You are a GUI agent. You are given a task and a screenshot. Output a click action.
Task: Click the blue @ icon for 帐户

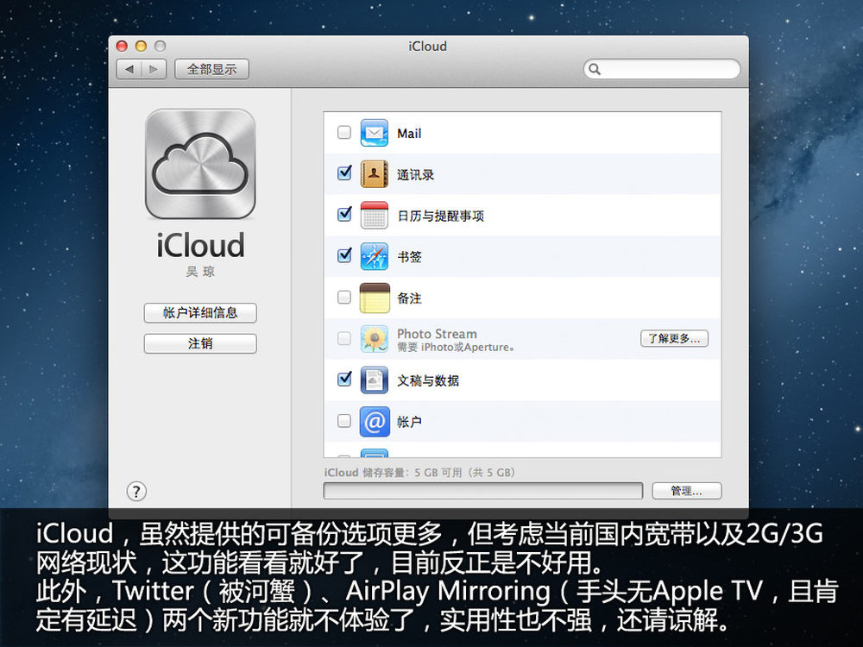pos(375,422)
